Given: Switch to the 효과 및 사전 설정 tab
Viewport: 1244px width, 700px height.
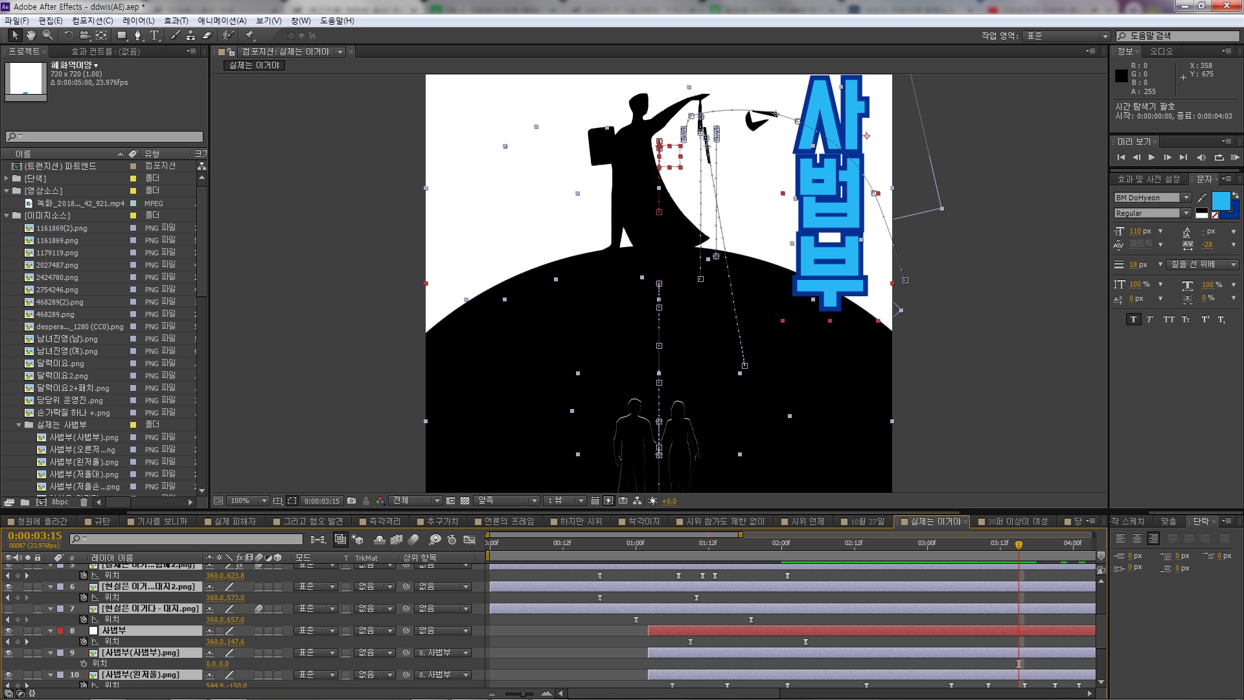Looking at the screenshot, I should (1149, 179).
